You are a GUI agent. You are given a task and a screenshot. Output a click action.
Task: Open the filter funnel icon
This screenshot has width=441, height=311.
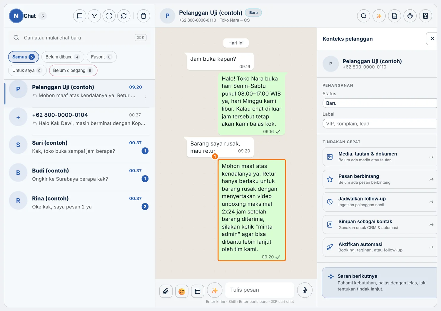click(x=94, y=16)
